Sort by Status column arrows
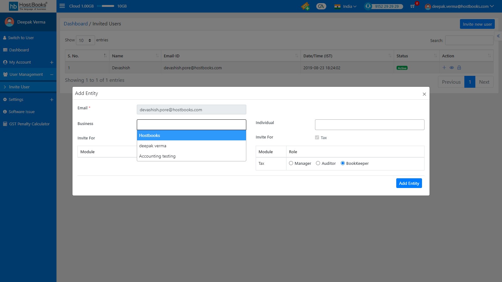This screenshot has height=282, width=502. pos(435,56)
